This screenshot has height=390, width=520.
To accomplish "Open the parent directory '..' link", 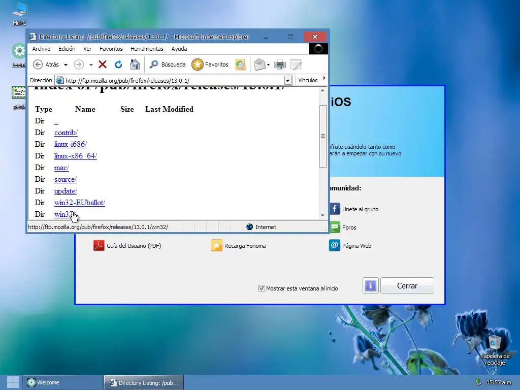I will click(x=56, y=121).
